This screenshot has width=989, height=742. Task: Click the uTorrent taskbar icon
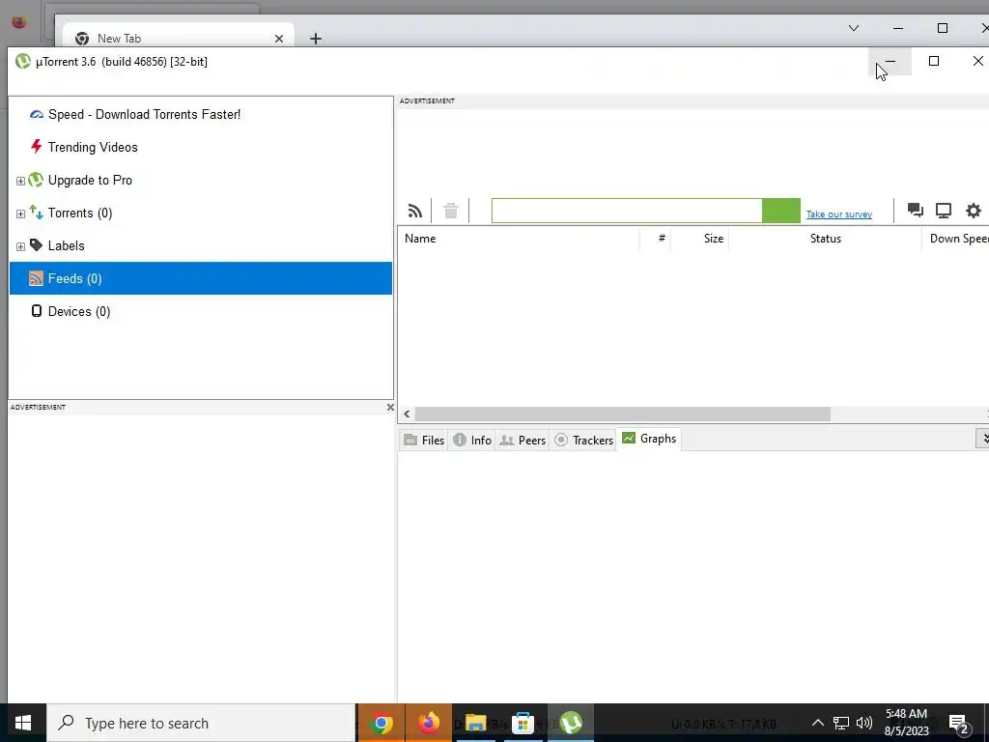click(x=570, y=723)
